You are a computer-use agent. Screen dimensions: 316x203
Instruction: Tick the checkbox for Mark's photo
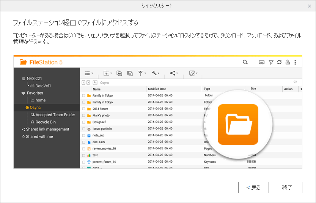click(83, 116)
